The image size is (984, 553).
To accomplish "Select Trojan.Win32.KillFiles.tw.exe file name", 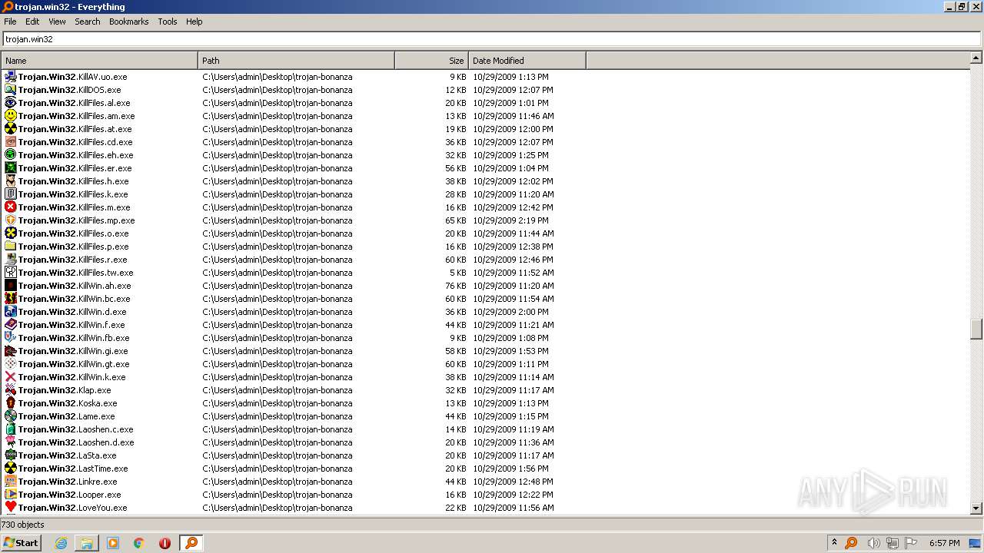I will point(75,273).
